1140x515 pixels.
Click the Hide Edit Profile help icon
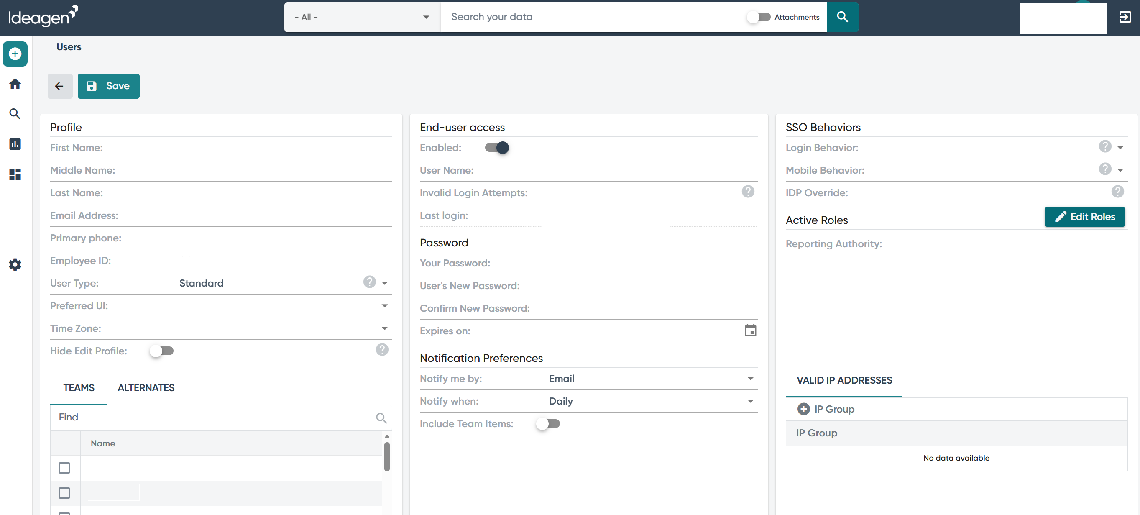tap(382, 350)
